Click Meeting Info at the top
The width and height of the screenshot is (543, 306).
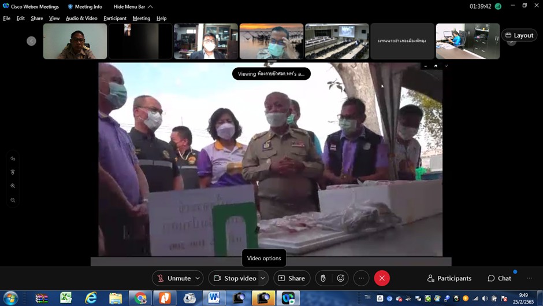(85, 7)
